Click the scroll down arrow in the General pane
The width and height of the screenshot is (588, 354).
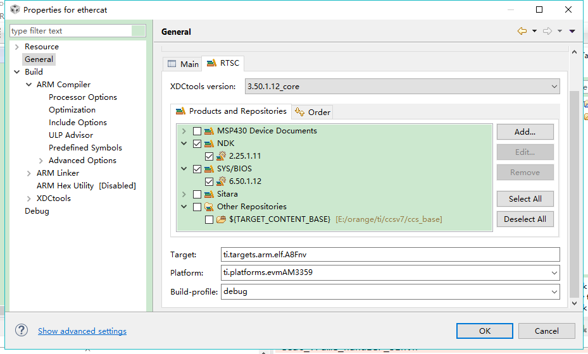[574, 303]
